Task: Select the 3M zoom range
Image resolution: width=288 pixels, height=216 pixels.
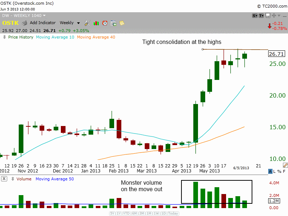Action: (141, 213)
